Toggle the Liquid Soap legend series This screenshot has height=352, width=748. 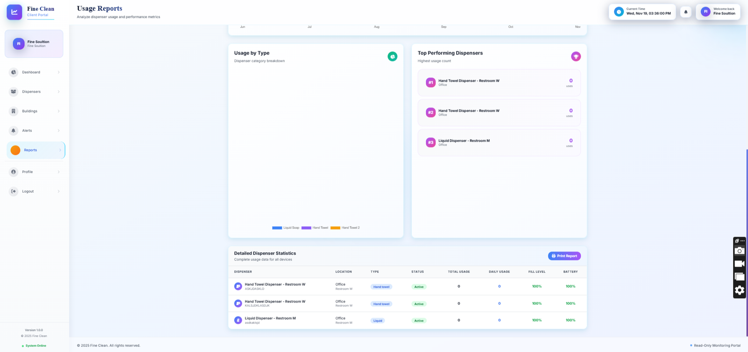(286, 228)
